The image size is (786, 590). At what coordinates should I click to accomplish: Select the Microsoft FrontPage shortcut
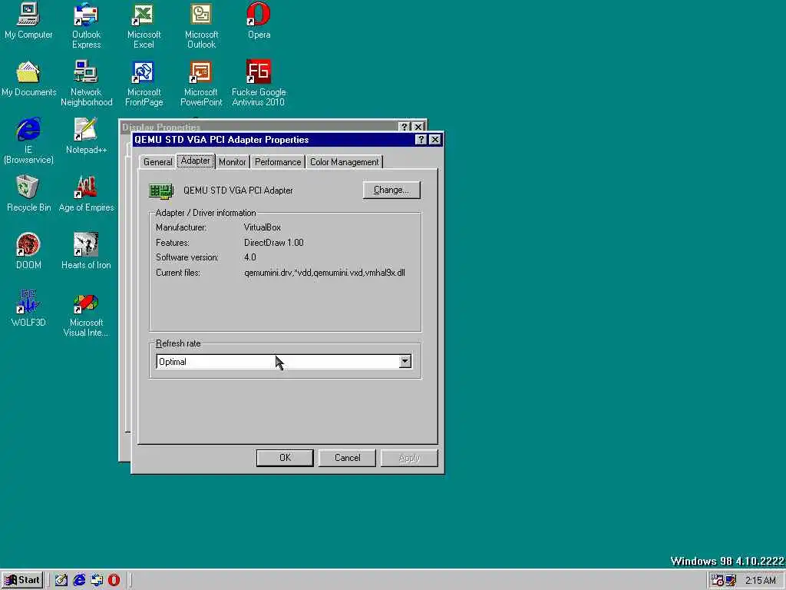[x=144, y=83]
